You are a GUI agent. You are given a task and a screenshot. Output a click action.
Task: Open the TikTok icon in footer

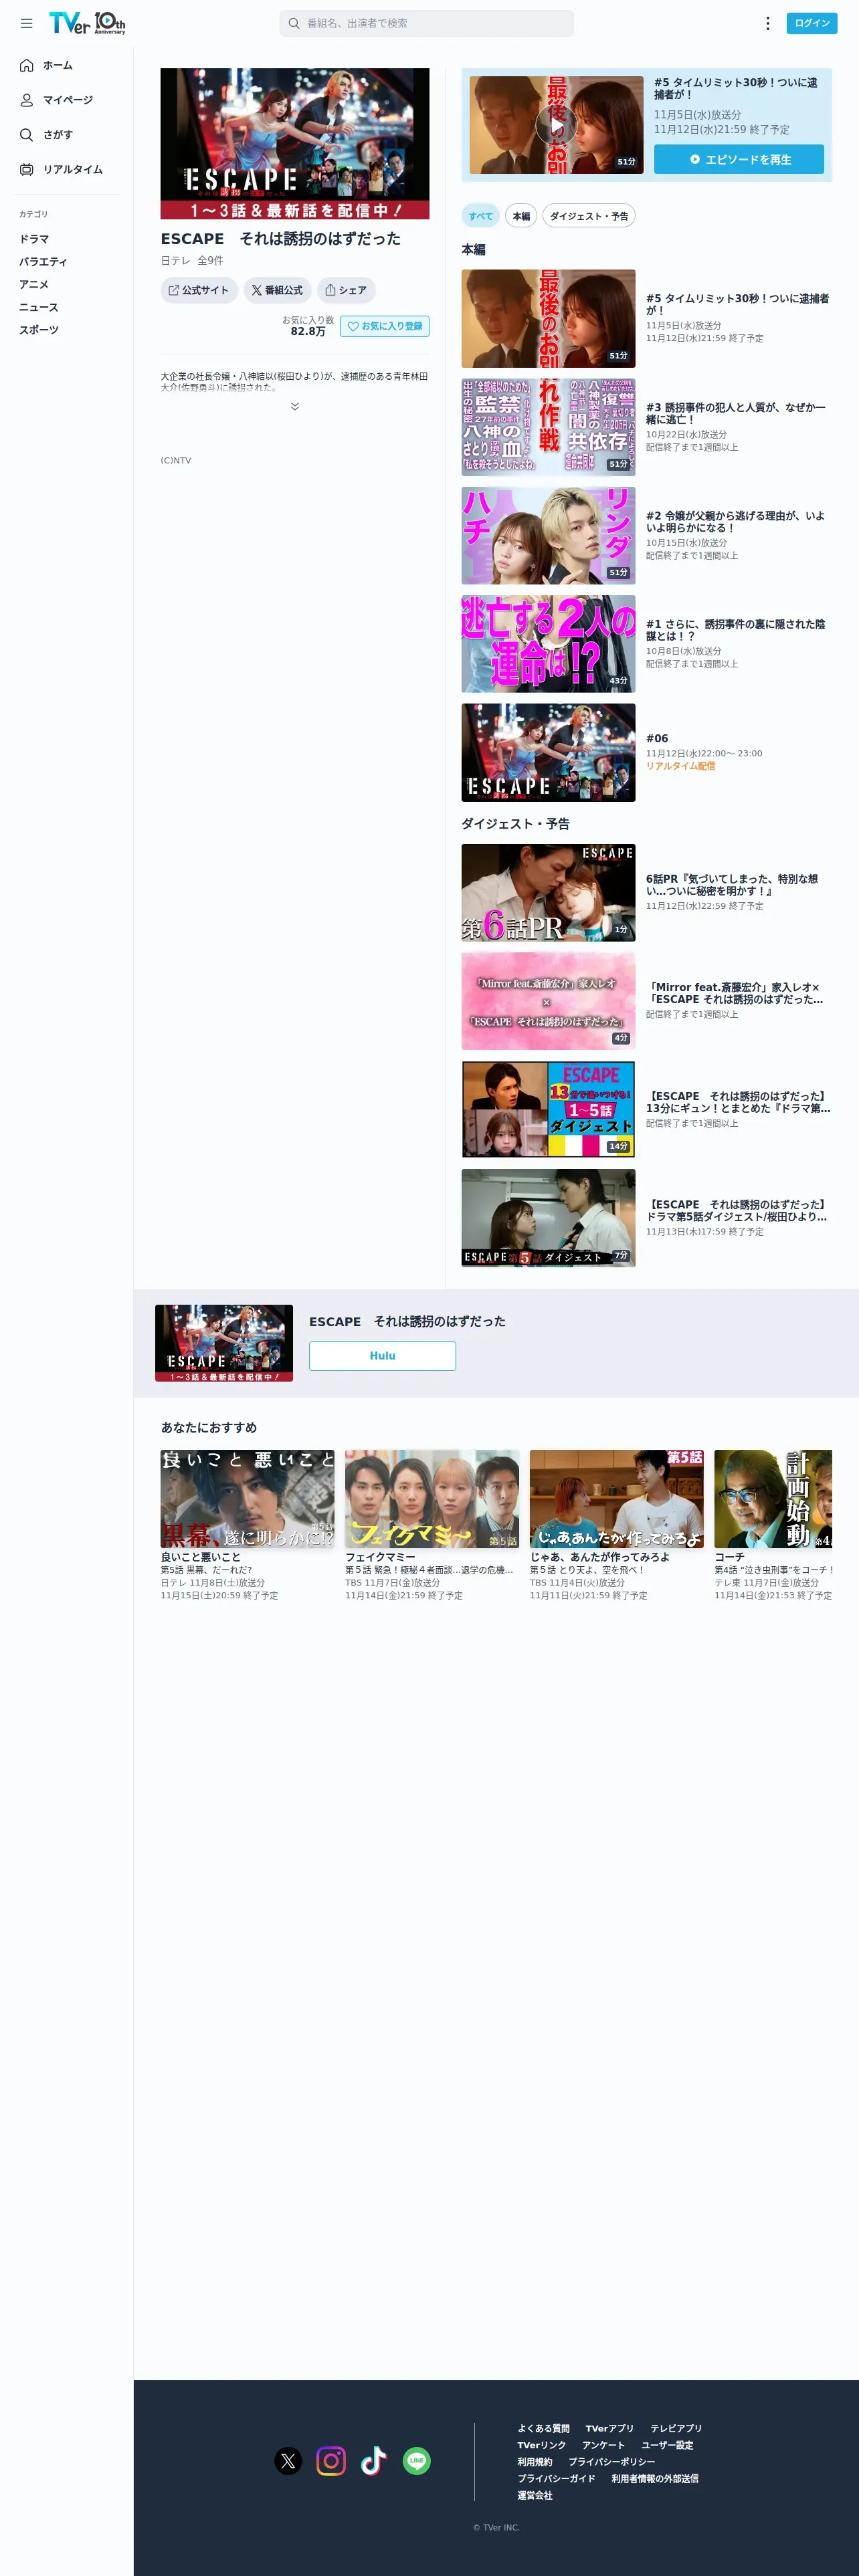(x=374, y=2460)
